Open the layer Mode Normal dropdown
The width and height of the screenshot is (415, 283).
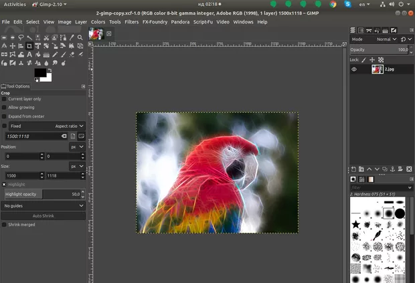click(x=386, y=39)
